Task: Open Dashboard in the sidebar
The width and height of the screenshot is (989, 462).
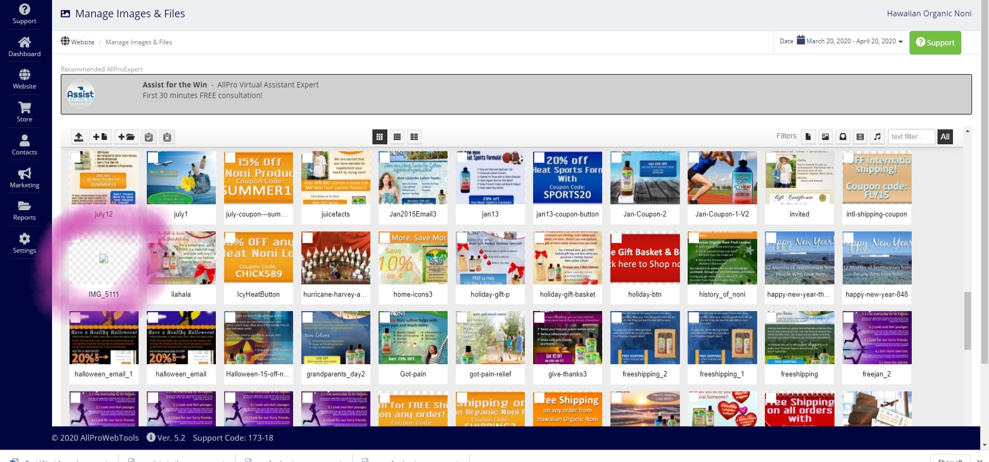Action: (x=25, y=47)
